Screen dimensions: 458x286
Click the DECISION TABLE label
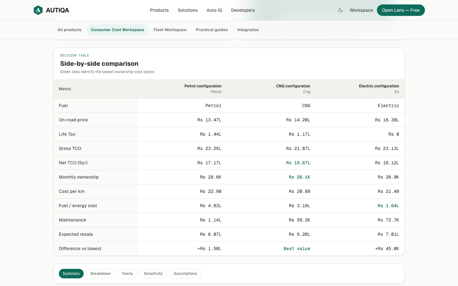click(x=74, y=55)
